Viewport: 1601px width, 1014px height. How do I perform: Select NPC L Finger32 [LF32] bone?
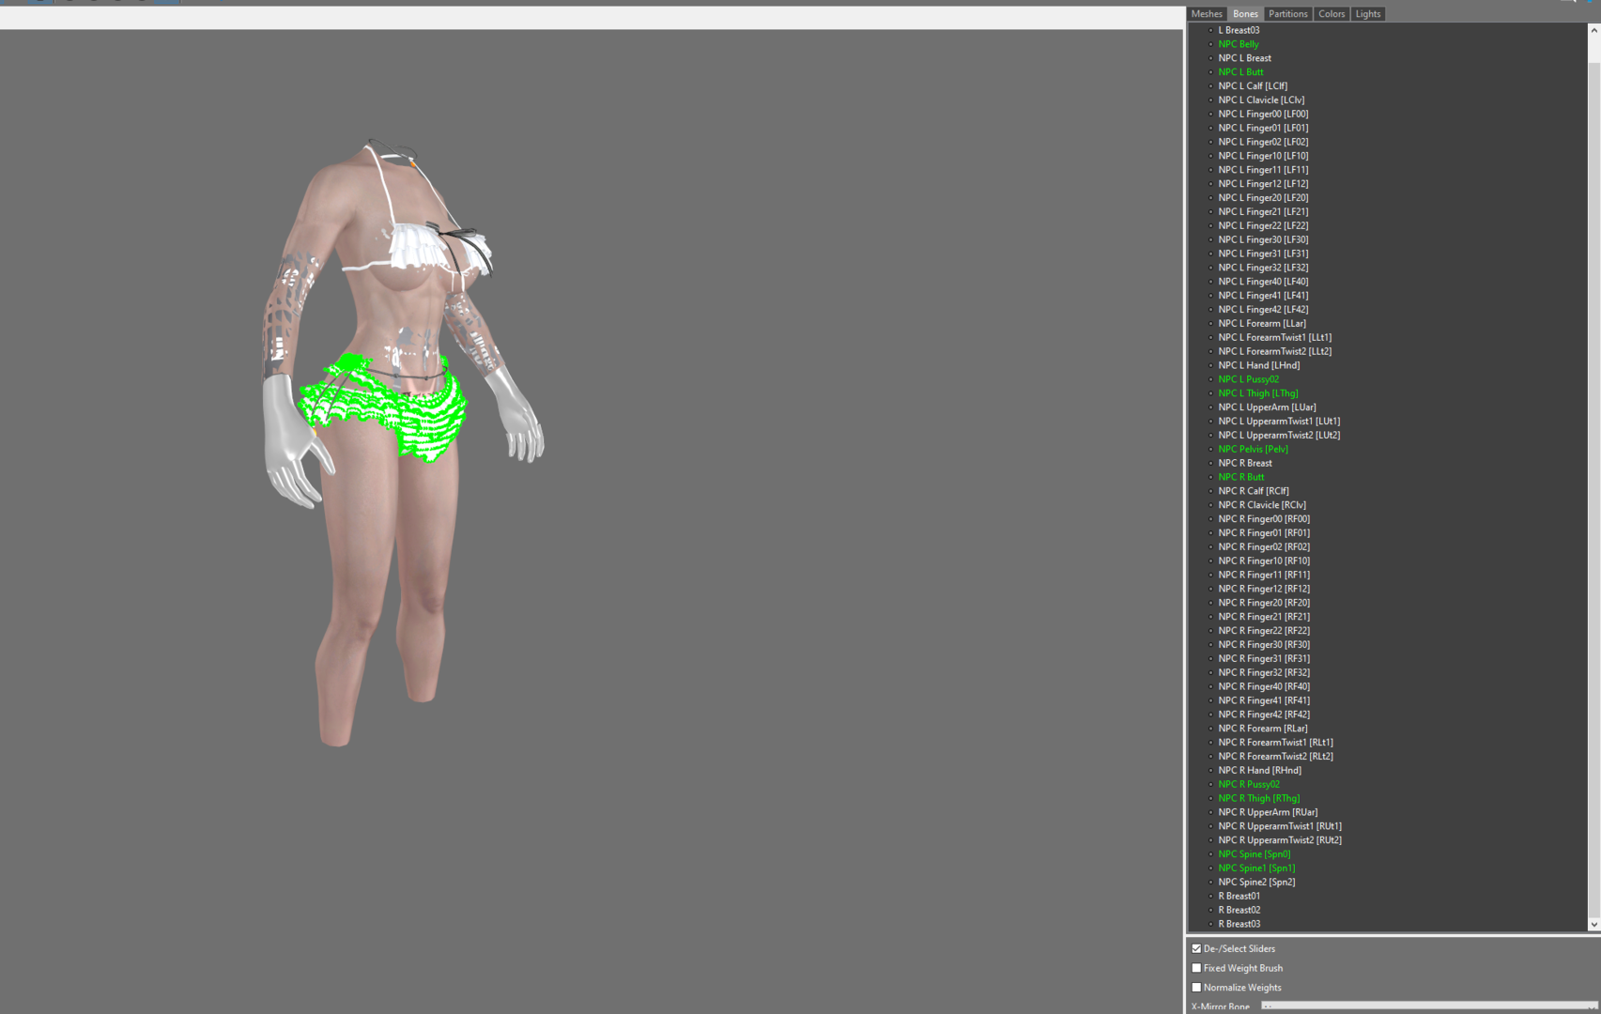pyautogui.click(x=1263, y=268)
